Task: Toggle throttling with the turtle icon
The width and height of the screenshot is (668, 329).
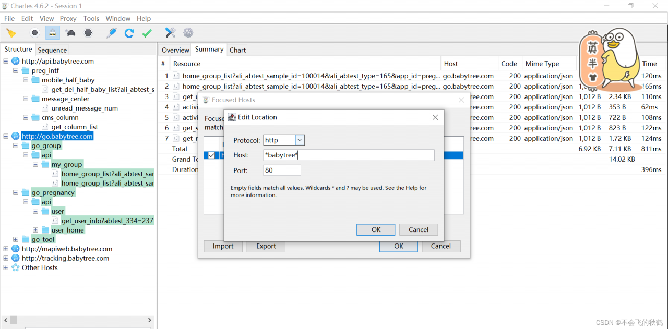Action: point(70,33)
